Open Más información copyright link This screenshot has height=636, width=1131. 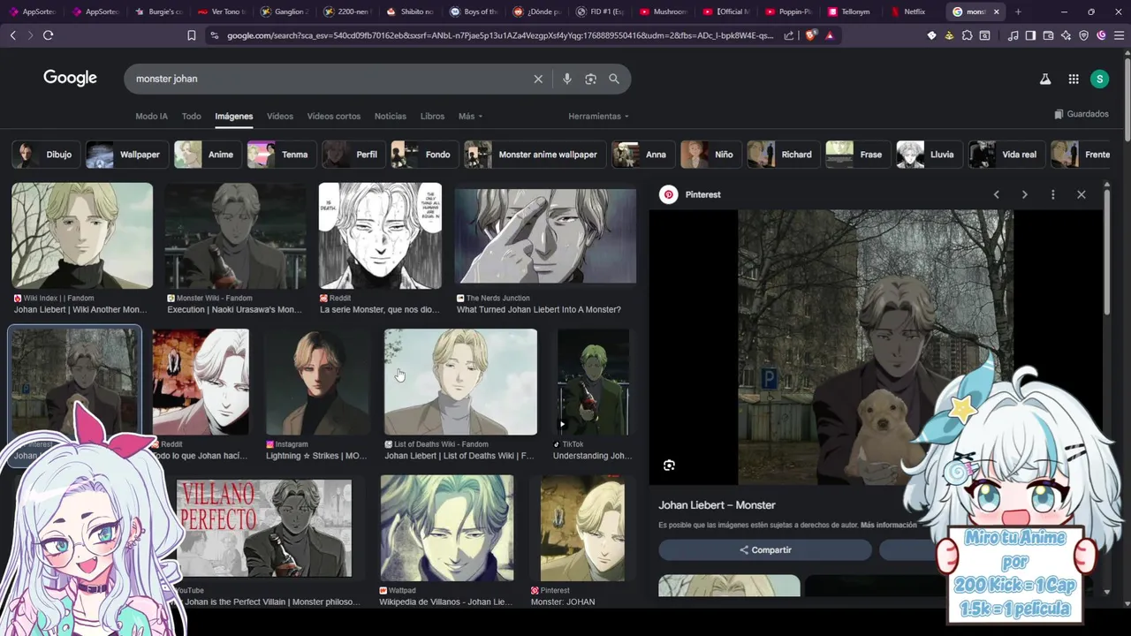coord(889,525)
